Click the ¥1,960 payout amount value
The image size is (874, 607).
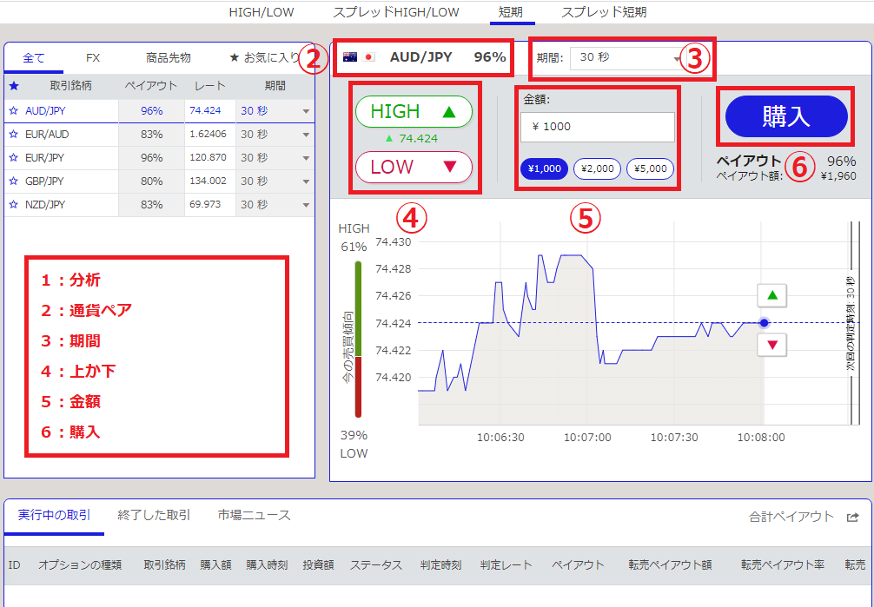coord(838,176)
